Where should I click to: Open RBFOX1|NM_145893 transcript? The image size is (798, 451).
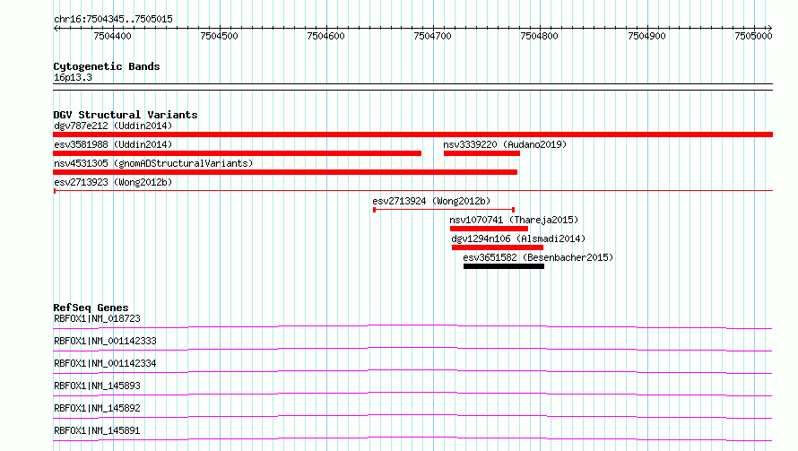(97, 386)
